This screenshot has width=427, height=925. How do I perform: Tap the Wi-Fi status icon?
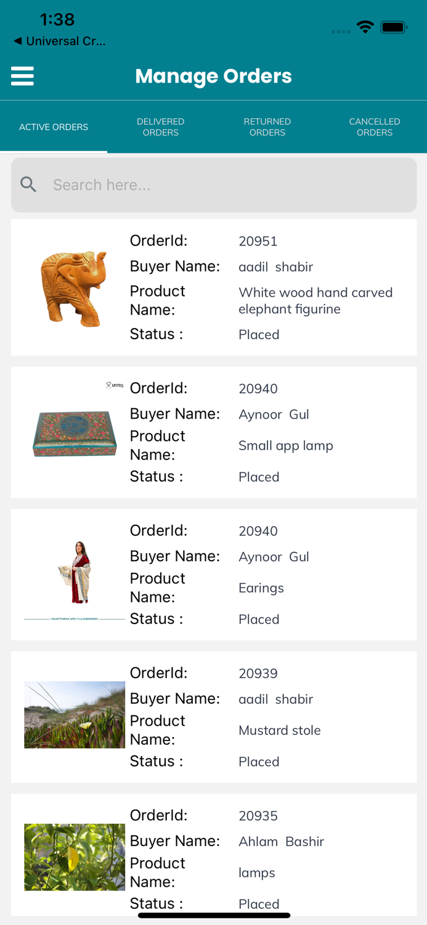click(365, 27)
